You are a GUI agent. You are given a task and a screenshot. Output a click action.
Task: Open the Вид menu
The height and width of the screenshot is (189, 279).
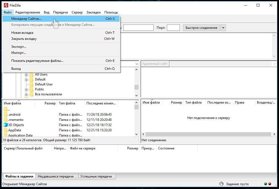tap(47, 12)
